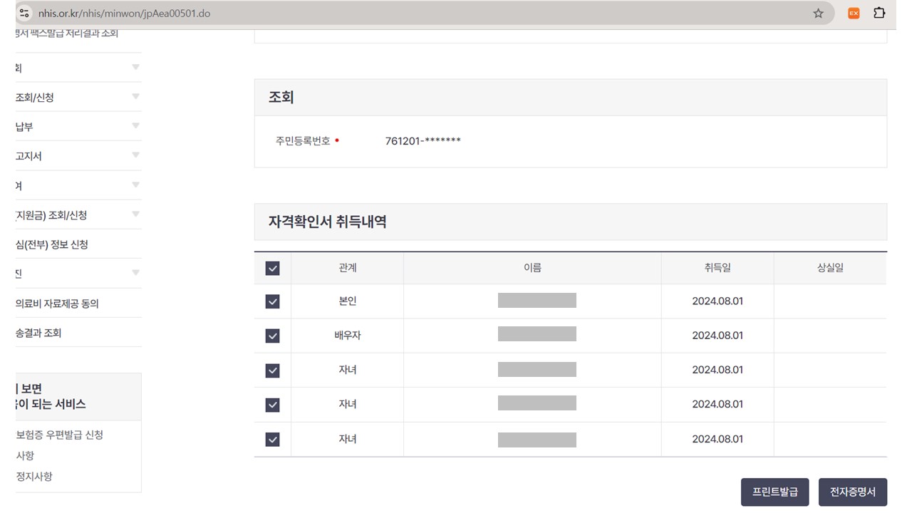
Task: Bookmark this page with the star icon
Action: tap(818, 13)
